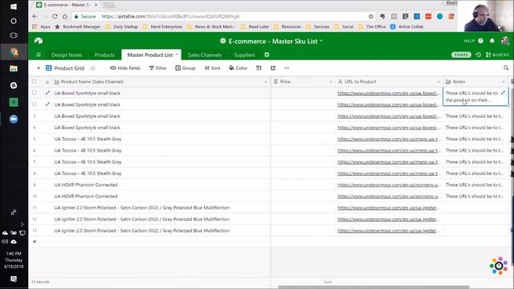The width and height of the screenshot is (514, 289).
Task: Open Filter options
Action: coord(157,68)
